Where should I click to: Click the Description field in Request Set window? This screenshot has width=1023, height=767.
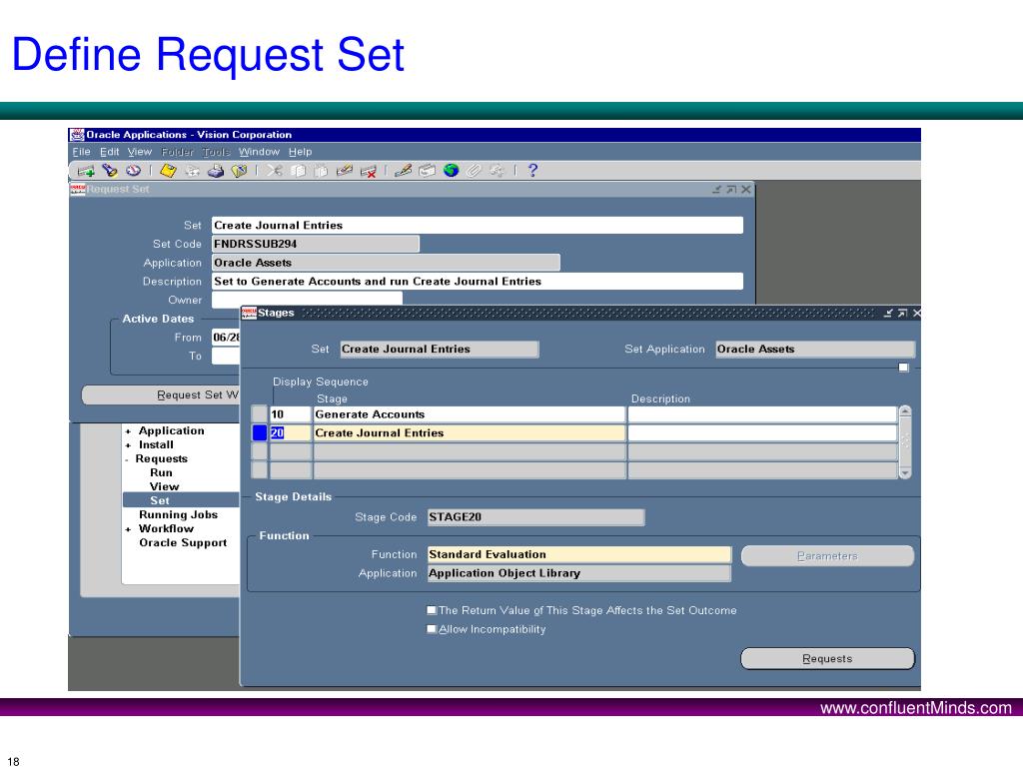pyautogui.click(x=477, y=281)
